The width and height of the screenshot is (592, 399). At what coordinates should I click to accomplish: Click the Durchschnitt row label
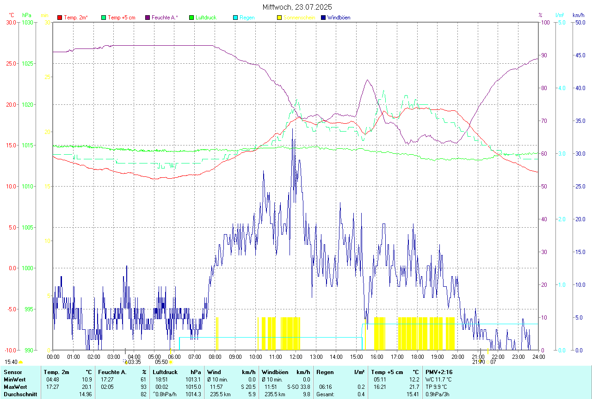coord(19,394)
